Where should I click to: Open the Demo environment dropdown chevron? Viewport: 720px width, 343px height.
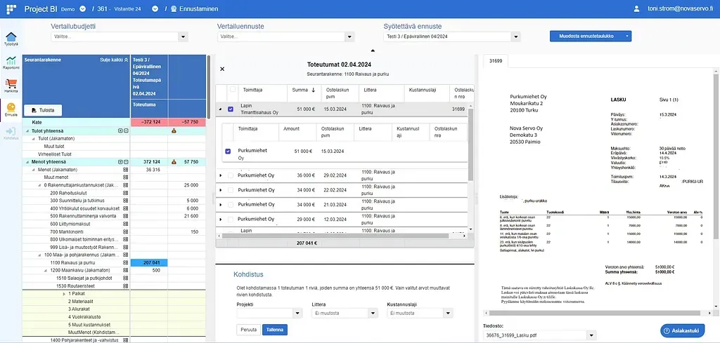83,8
